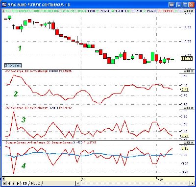This screenshot has height=187, width=196.
Task: Maximize the candlestick price chart panel
Action: point(188,11)
